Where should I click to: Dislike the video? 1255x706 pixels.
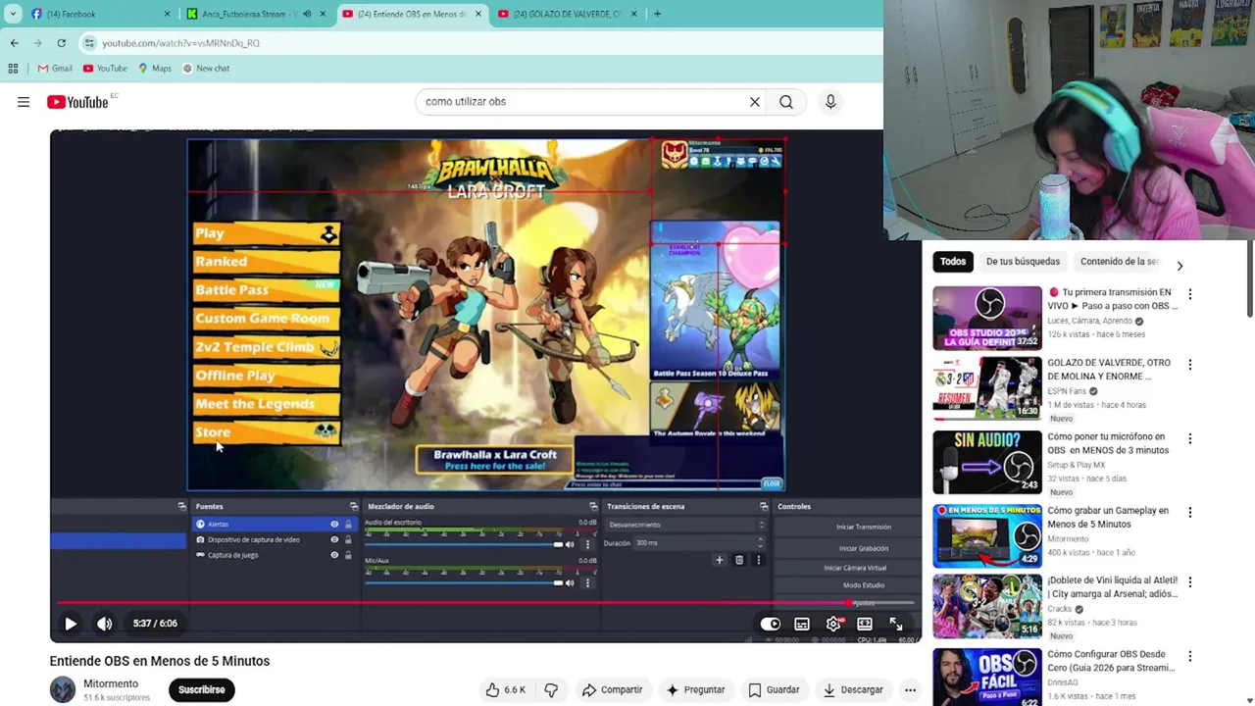(551, 689)
